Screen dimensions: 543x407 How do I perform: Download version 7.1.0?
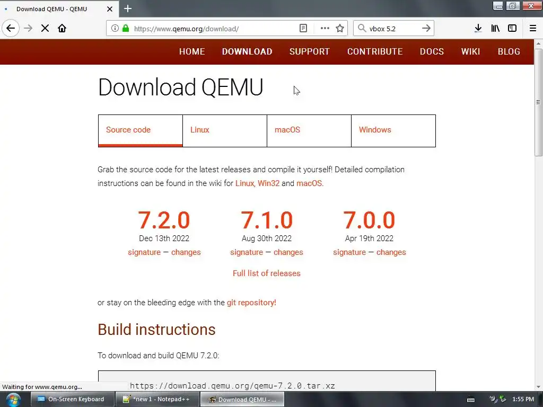[267, 220]
